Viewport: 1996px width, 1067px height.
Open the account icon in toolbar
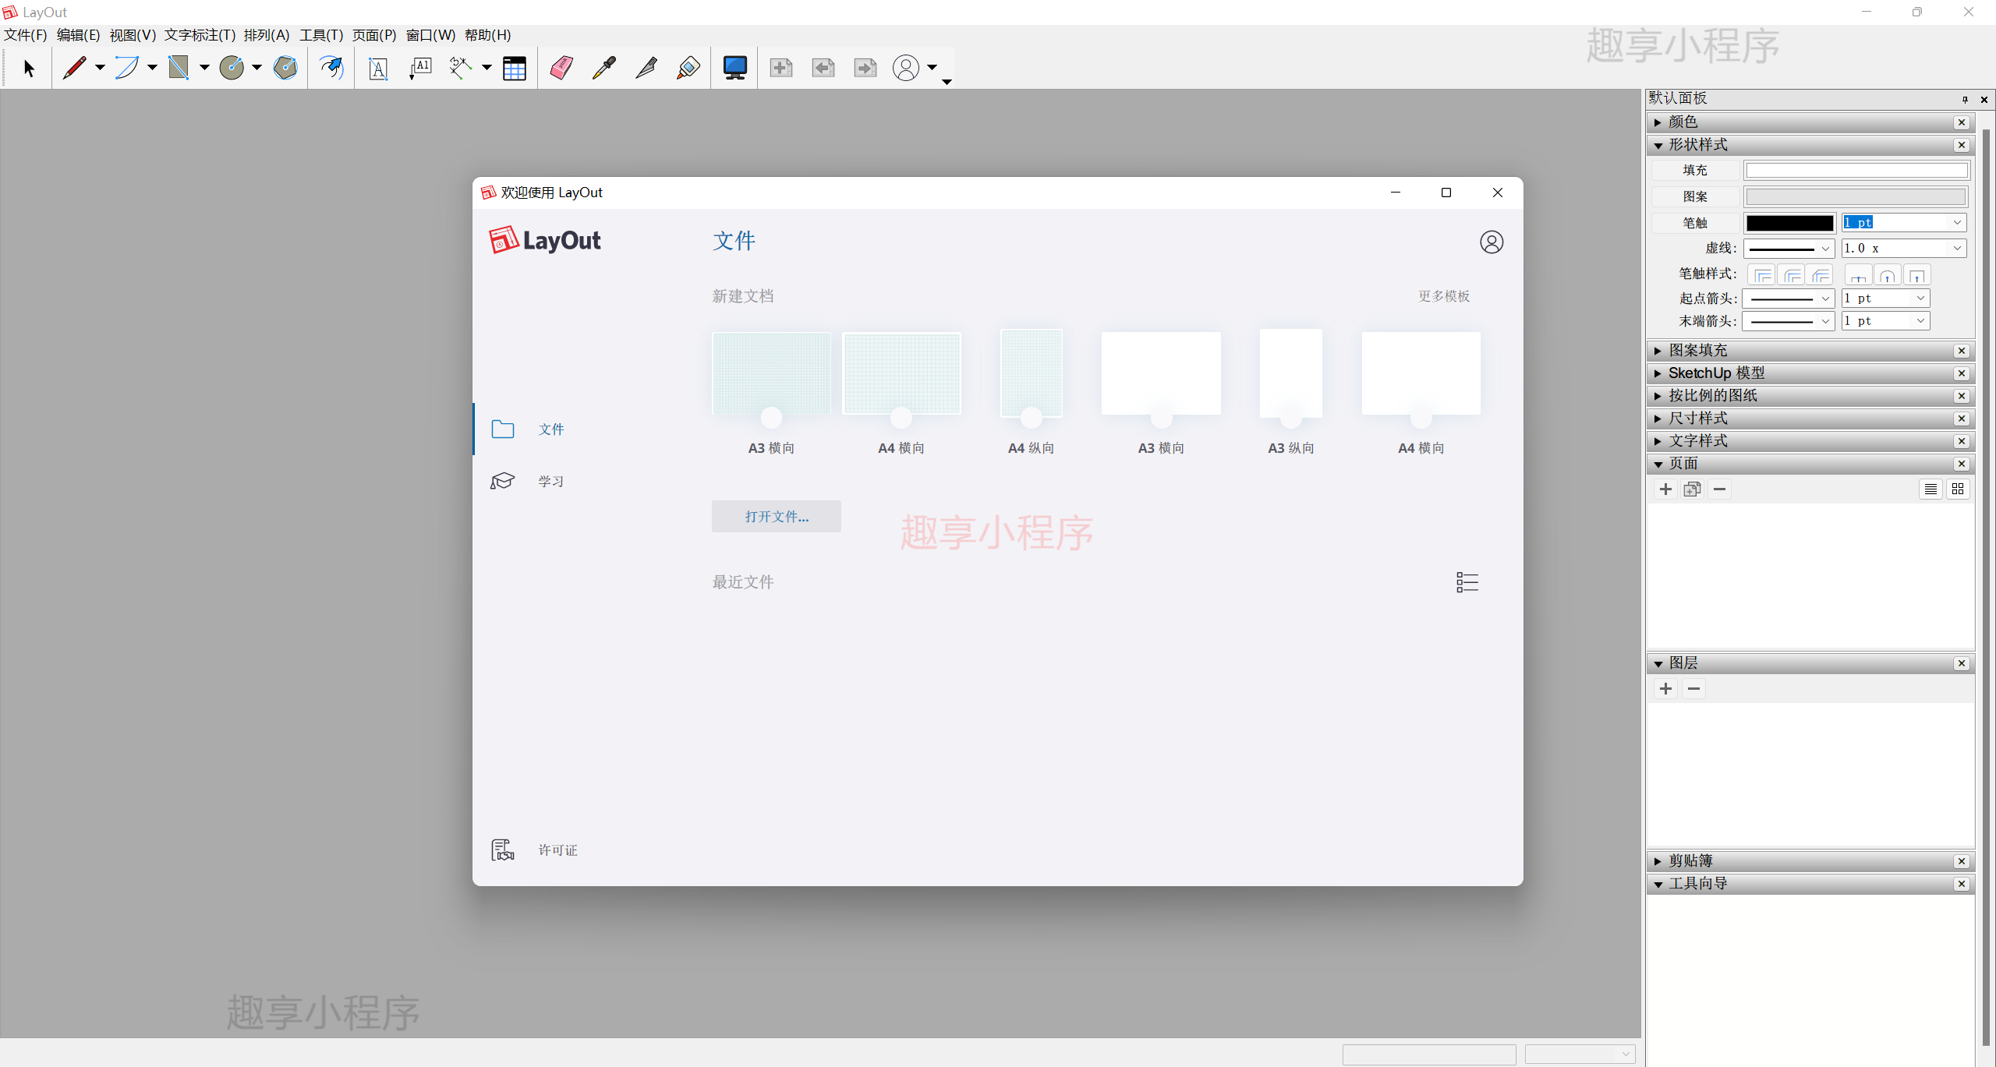[x=906, y=68]
